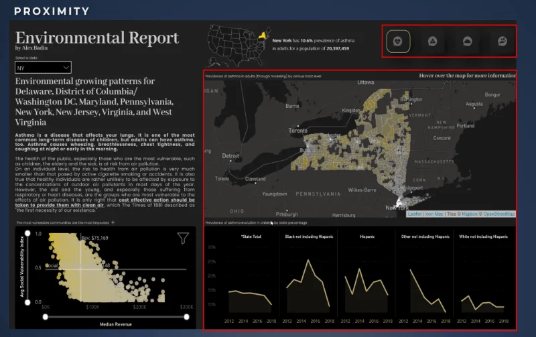Image resolution: width=536 pixels, height=337 pixels.
Task: Click the Augusta label on the map
Action: 474,104
